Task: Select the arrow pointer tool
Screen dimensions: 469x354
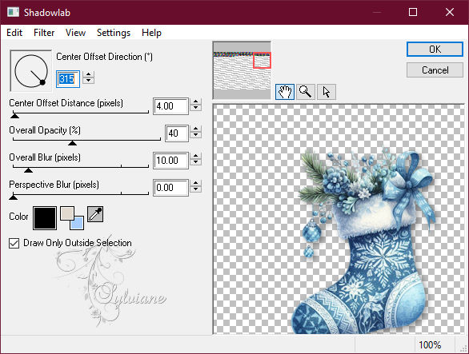Action: click(x=327, y=91)
